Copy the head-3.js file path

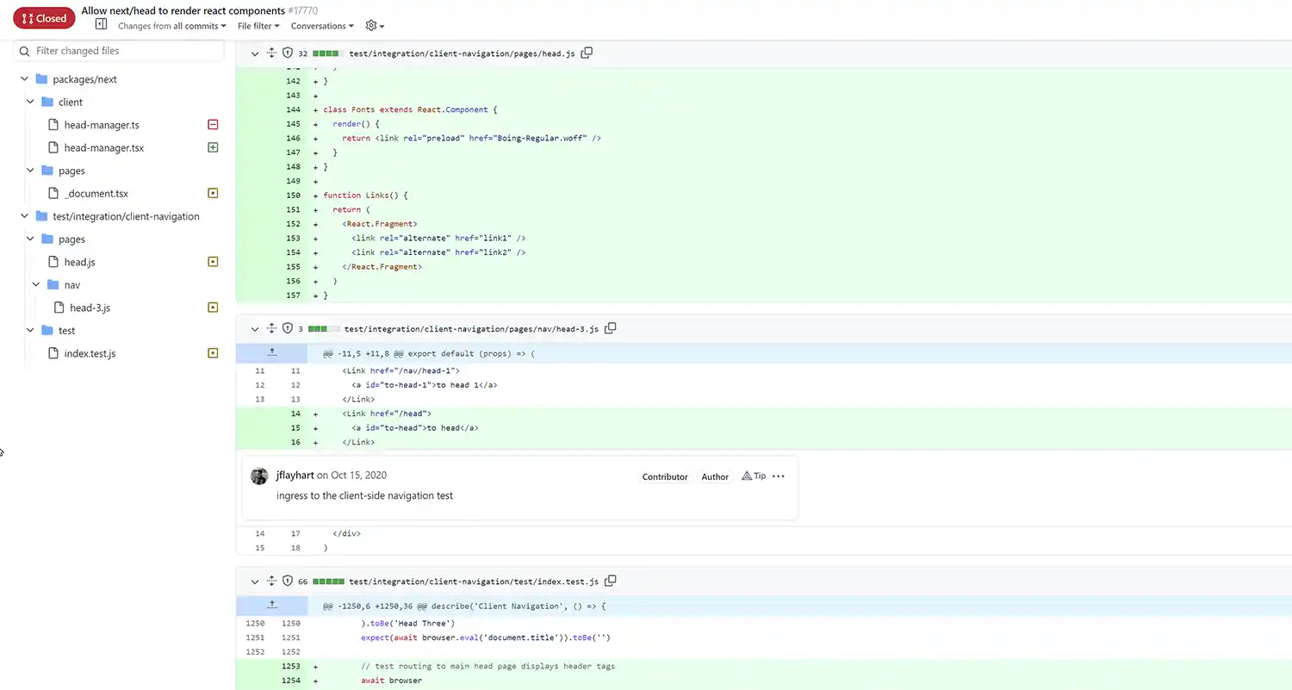tap(611, 328)
